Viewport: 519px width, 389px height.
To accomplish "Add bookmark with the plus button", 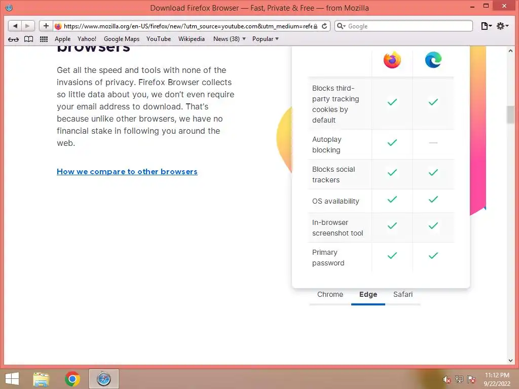I will 46,26.
